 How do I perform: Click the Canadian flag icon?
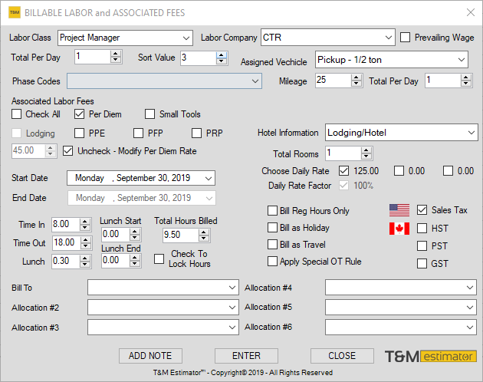tap(399, 229)
